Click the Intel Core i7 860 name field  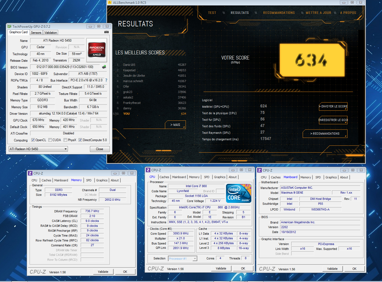point(196,186)
